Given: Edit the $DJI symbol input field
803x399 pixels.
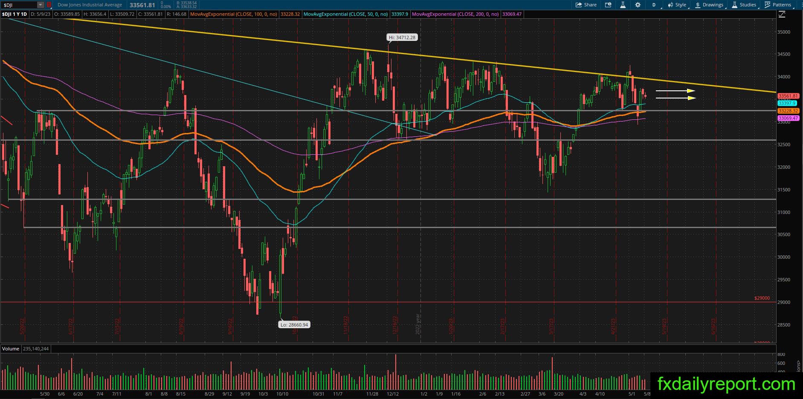Looking at the screenshot, I should (19, 5).
